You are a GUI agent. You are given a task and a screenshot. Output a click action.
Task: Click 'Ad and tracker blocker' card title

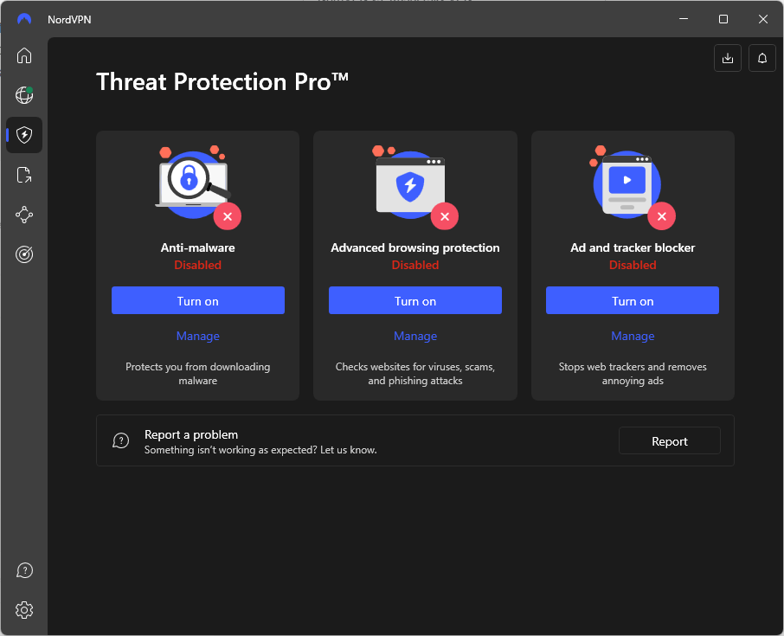click(x=633, y=248)
